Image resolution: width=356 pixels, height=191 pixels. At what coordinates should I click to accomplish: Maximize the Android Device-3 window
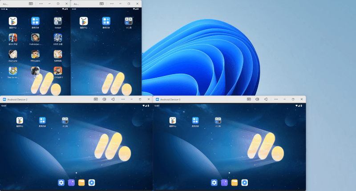click(293, 99)
